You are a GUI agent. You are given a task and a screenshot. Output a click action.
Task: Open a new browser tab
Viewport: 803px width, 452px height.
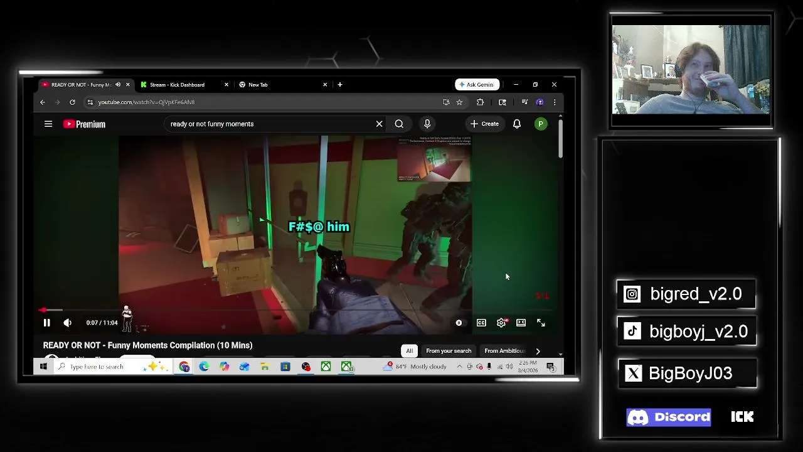[x=340, y=85]
